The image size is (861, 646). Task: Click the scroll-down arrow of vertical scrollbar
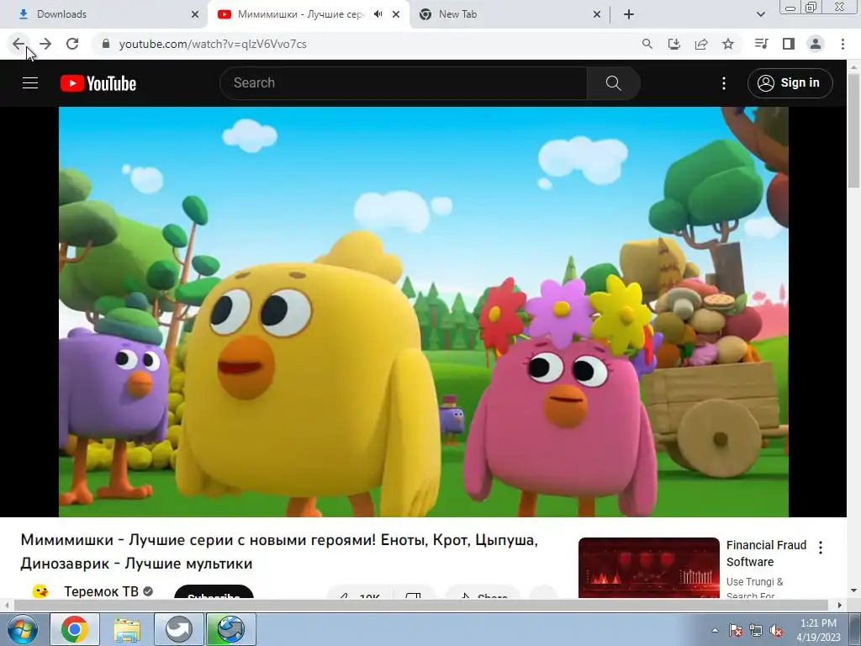tap(853, 590)
